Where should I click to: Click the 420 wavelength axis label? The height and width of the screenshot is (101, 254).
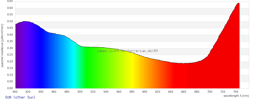click(x=28, y=92)
